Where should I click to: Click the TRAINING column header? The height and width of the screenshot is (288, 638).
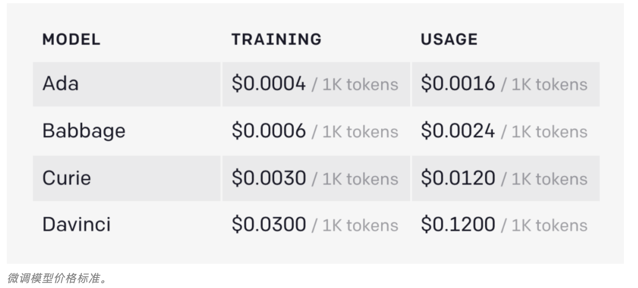click(x=276, y=39)
